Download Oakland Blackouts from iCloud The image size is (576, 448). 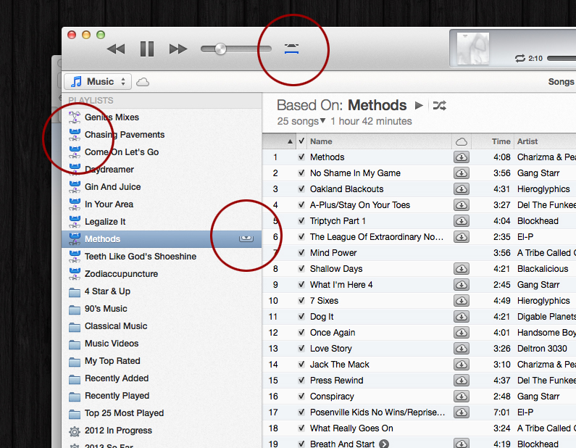tap(462, 189)
